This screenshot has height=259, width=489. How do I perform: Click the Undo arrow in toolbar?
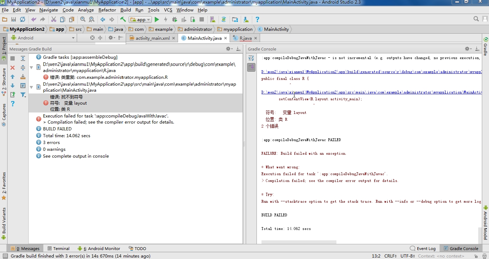coord(34,19)
